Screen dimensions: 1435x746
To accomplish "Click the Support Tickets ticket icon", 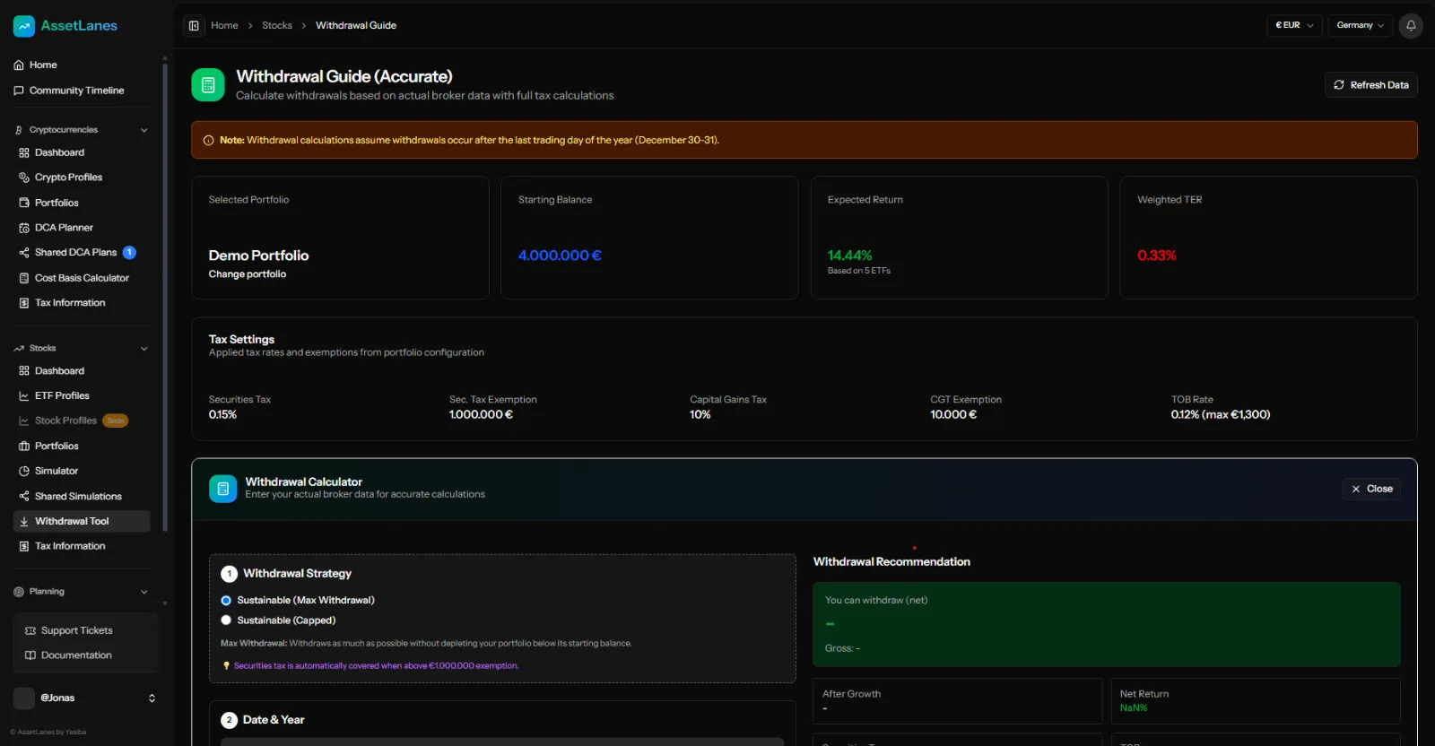I will 30,630.
